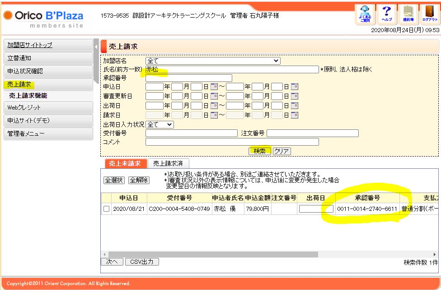441x290 pixels.
Task: Expand the 出荷日入力状況 dropdown
Action: tap(160, 124)
